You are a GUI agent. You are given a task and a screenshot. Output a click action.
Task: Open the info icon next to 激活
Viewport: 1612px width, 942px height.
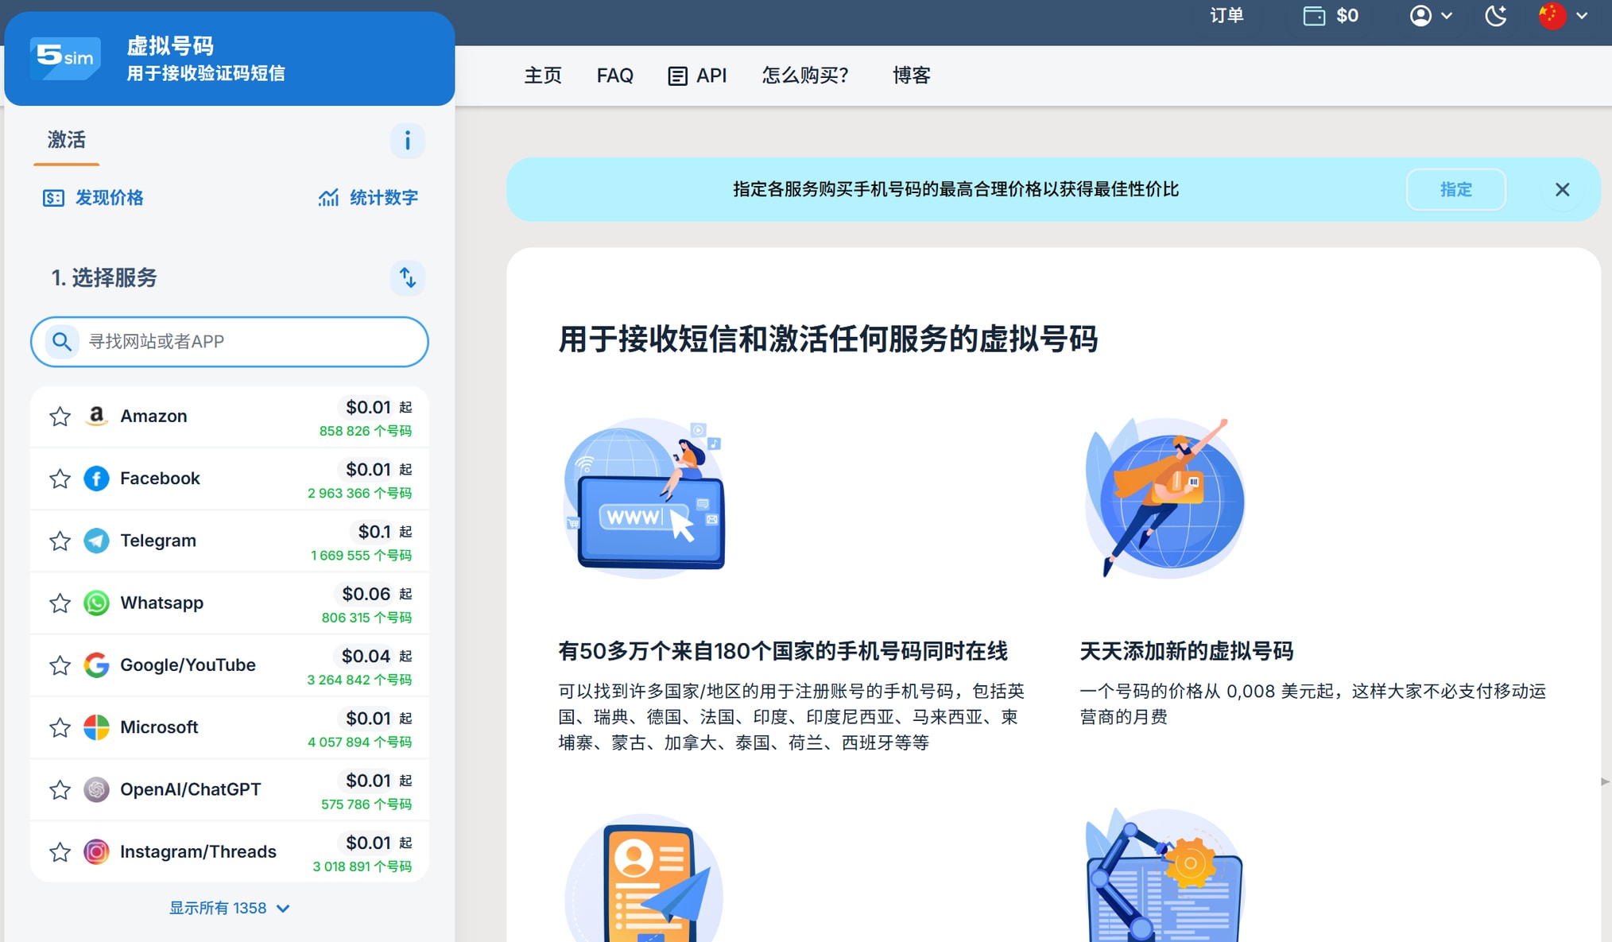407,141
